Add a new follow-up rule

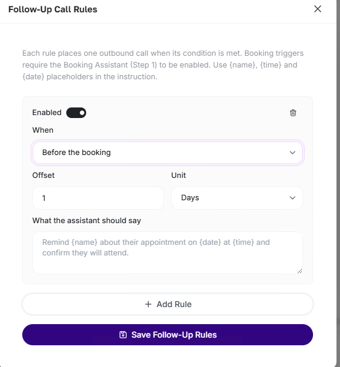tap(168, 304)
